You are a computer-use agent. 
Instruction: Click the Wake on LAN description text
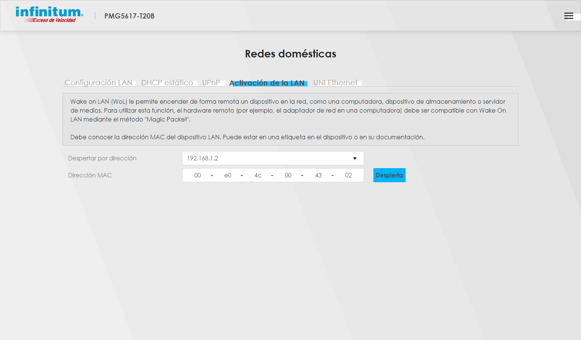(288, 110)
